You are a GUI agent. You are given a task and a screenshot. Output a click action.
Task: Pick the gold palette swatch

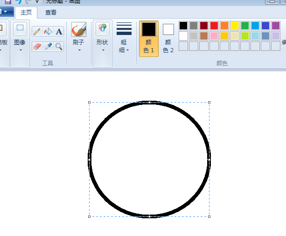pos(224,36)
